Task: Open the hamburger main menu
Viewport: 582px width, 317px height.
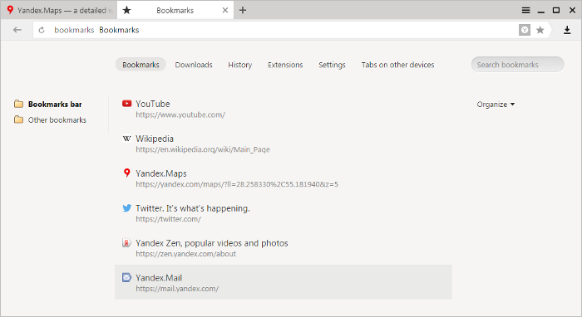Action: click(525, 10)
